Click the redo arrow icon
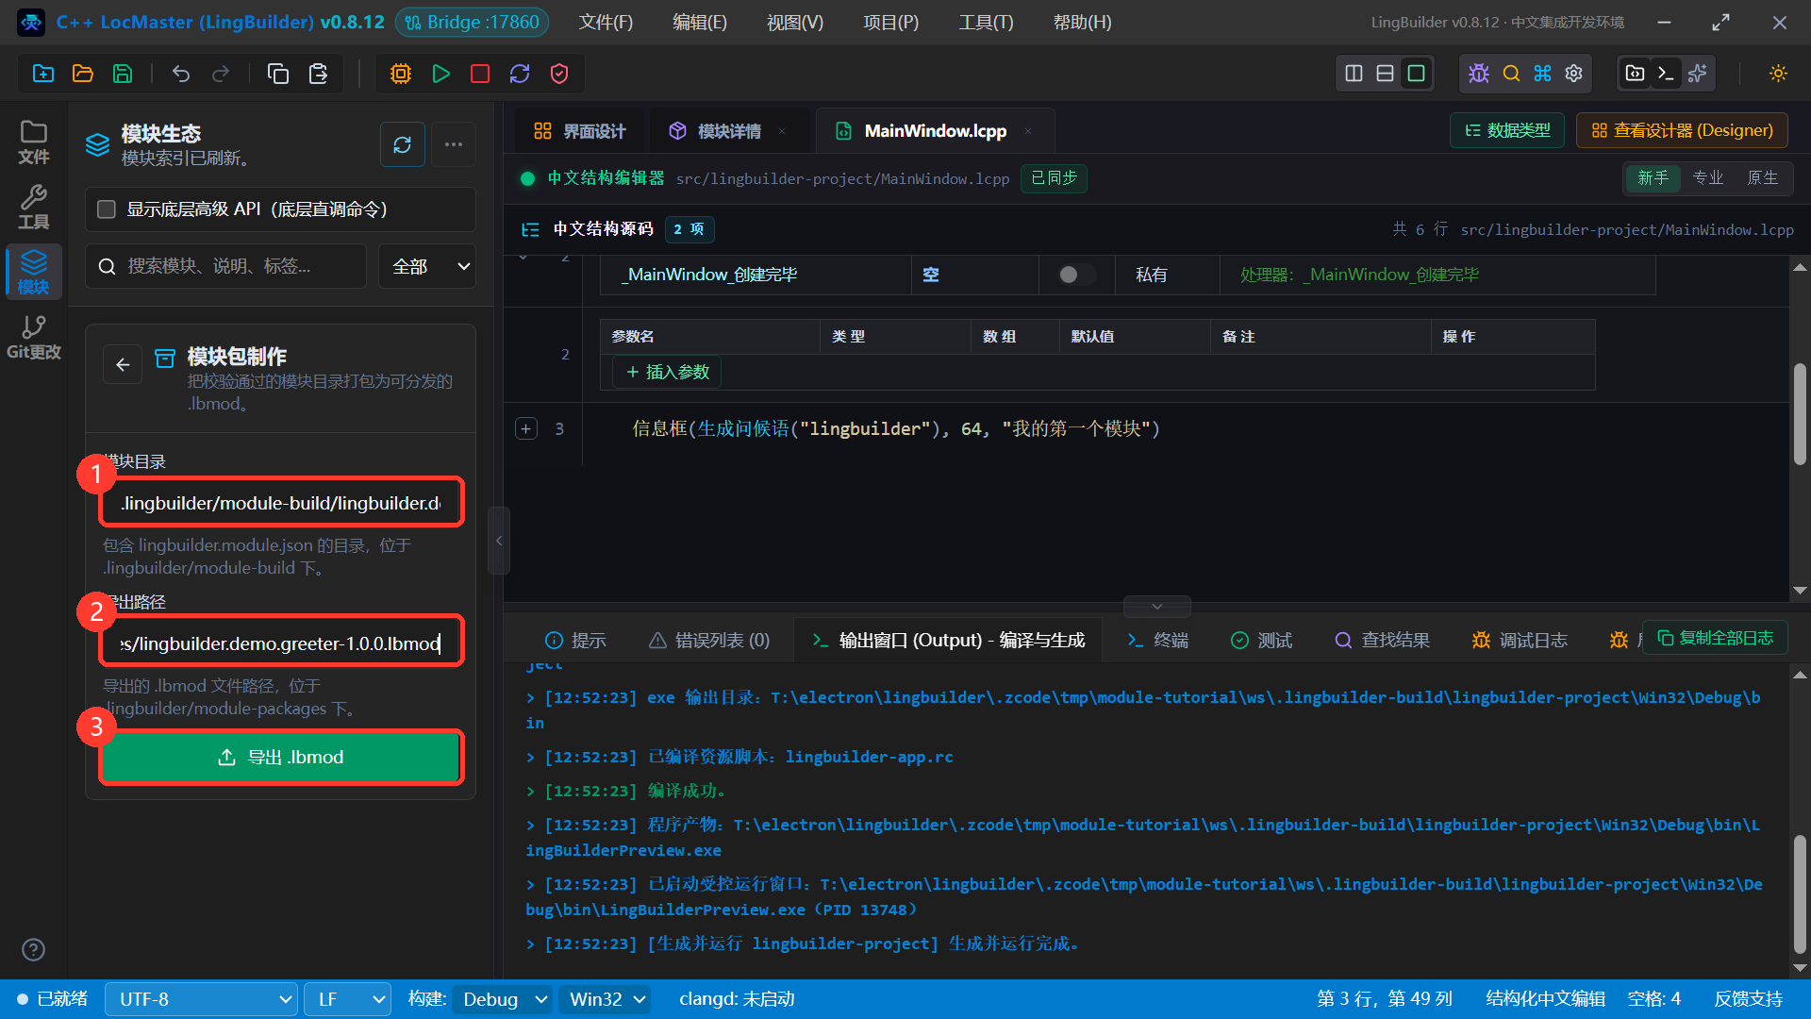1811x1019 pixels. click(x=221, y=74)
